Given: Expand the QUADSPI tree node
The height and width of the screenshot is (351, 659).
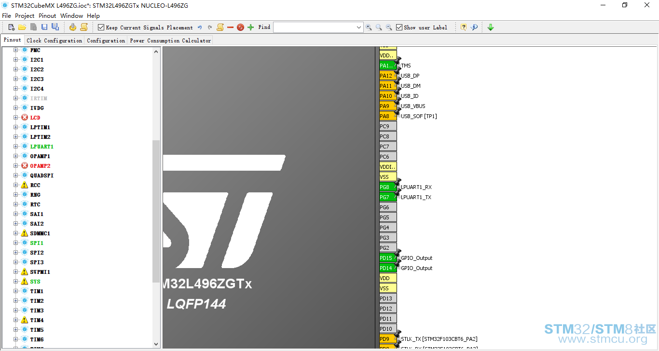Looking at the screenshot, I should coord(15,175).
